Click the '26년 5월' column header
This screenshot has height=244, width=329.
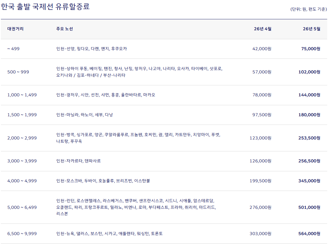click(x=311, y=29)
